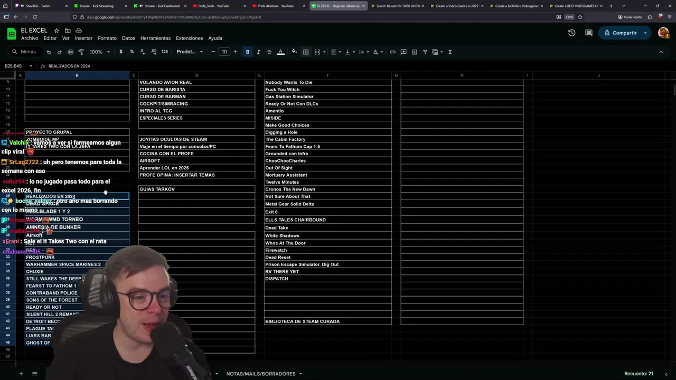
Task: Open horizontal align dropdown
Action: click(x=336, y=52)
